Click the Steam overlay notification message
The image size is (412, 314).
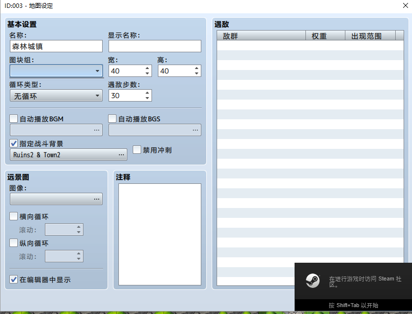[365, 281]
